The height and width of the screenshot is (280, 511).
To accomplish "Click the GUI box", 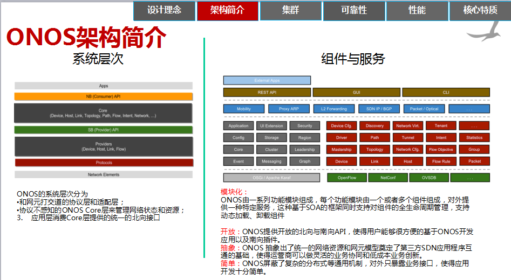I will (357, 93).
